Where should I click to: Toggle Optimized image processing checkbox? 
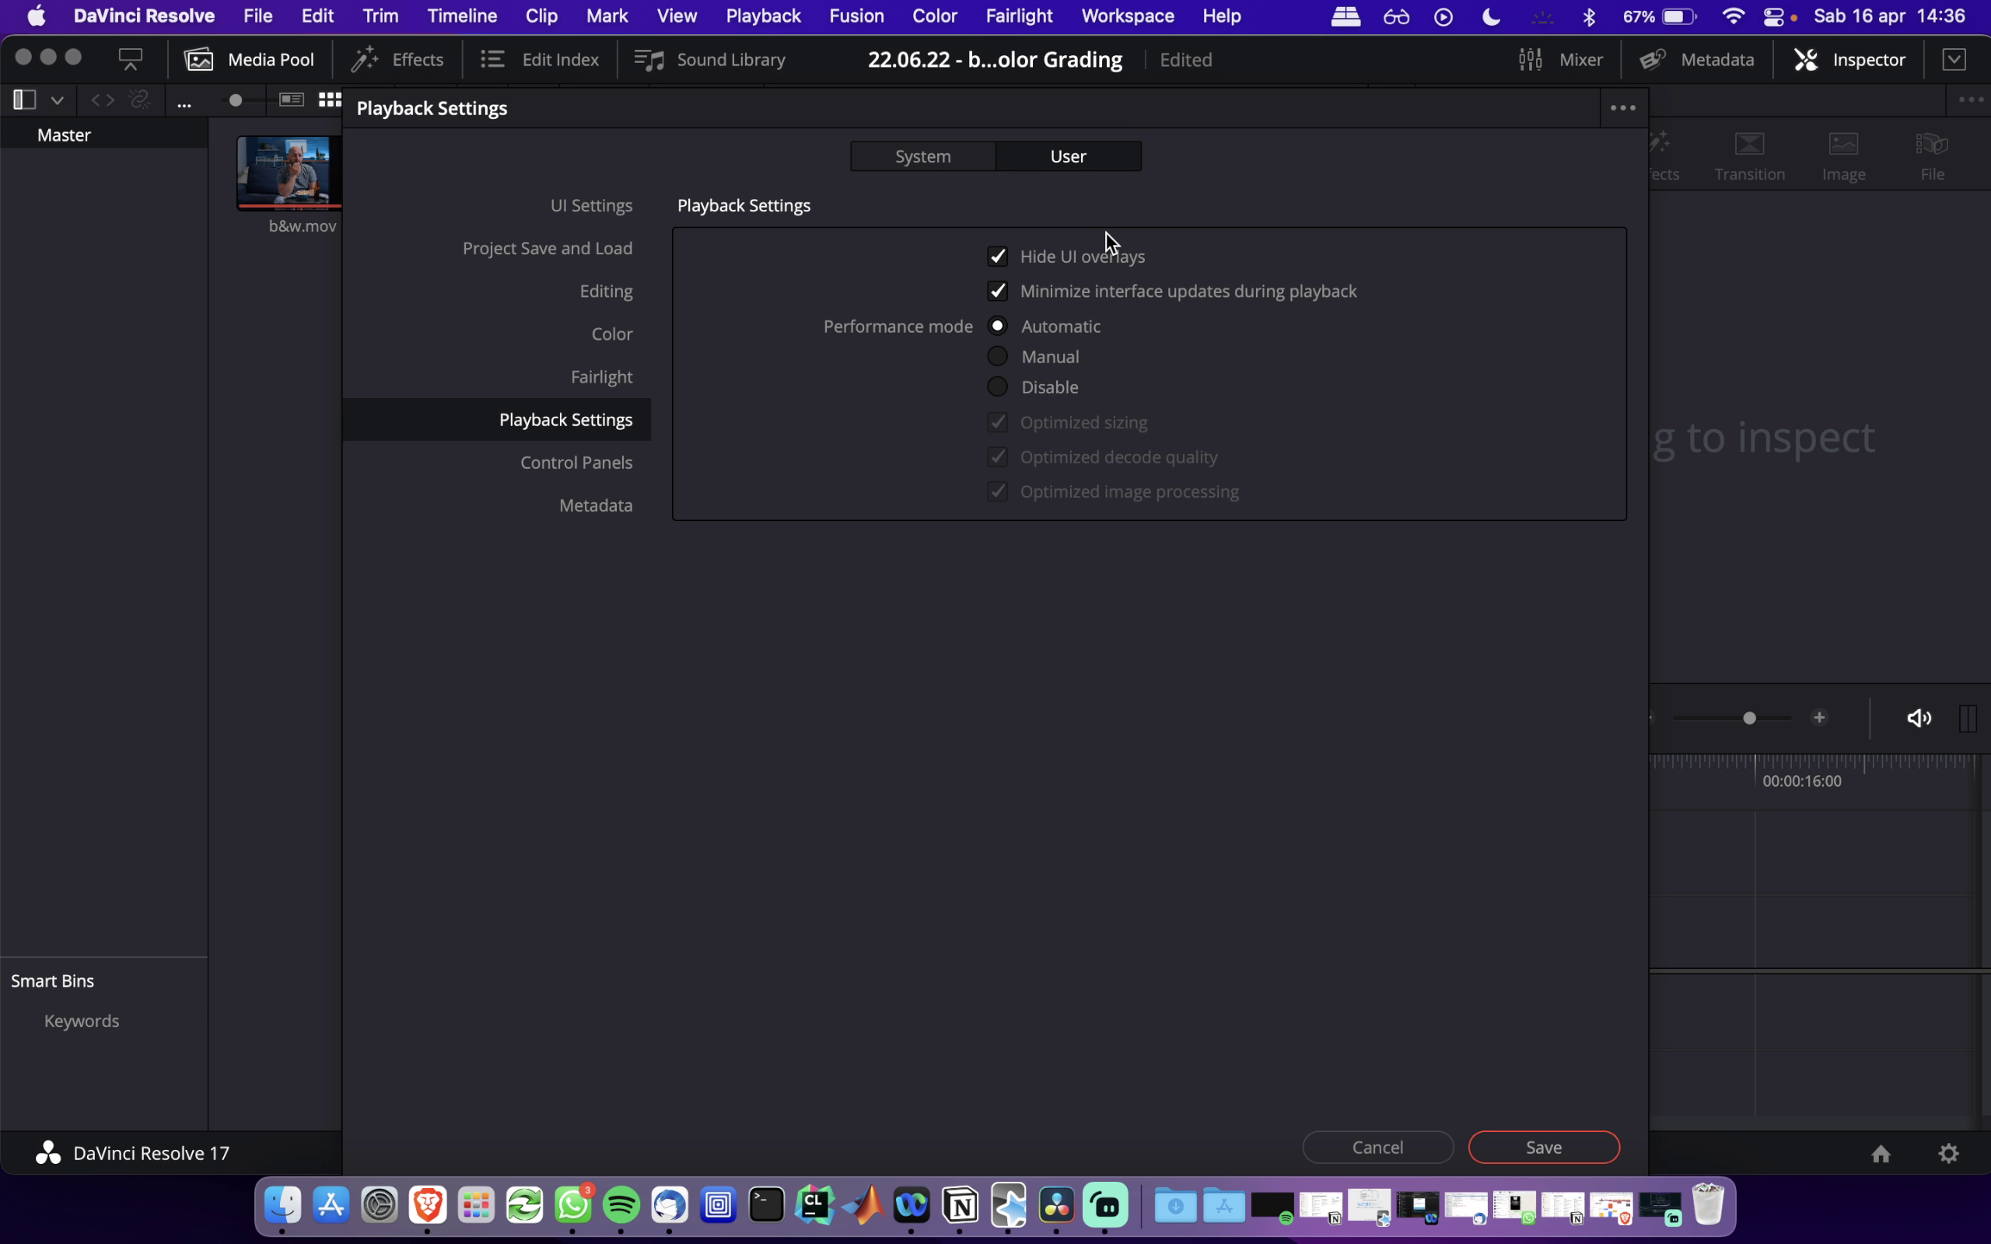997,491
